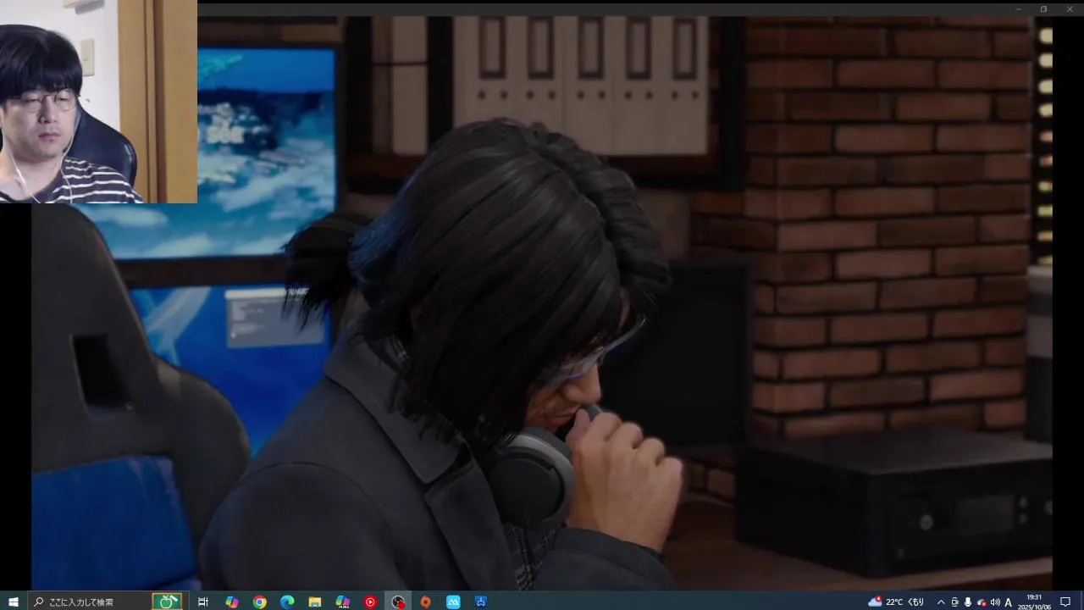Open the light blue app icon on taskbar
1084x610 pixels.
point(453,602)
